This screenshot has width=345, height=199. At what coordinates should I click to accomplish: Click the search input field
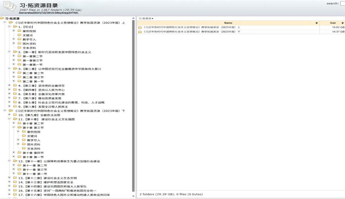tap(342, 4)
